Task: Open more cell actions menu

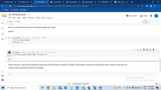Action: [156, 50]
